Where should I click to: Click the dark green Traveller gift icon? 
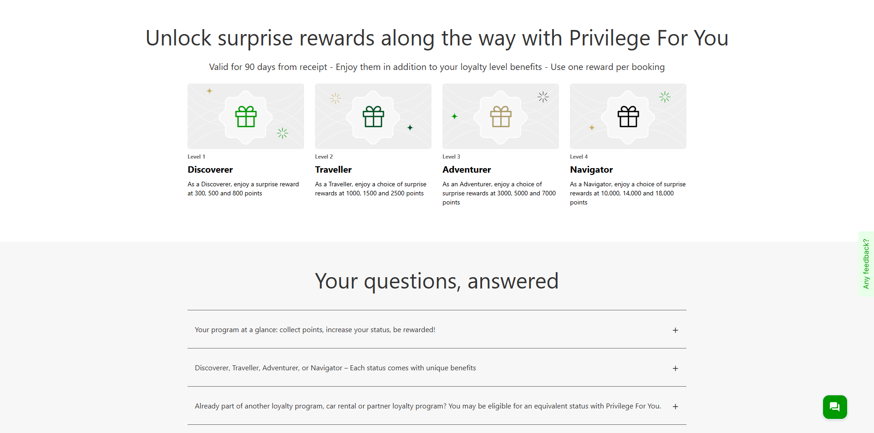pyautogui.click(x=373, y=117)
